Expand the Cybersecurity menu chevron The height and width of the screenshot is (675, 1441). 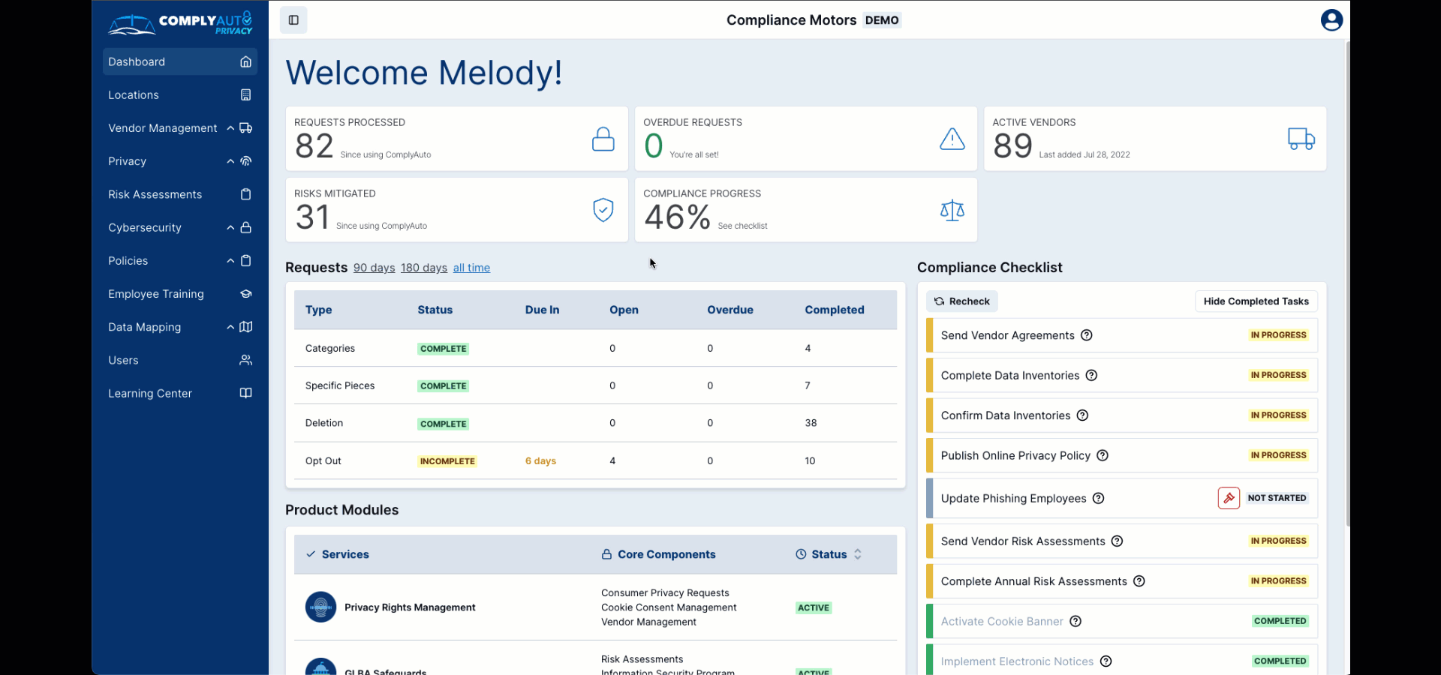pos(230,227)
